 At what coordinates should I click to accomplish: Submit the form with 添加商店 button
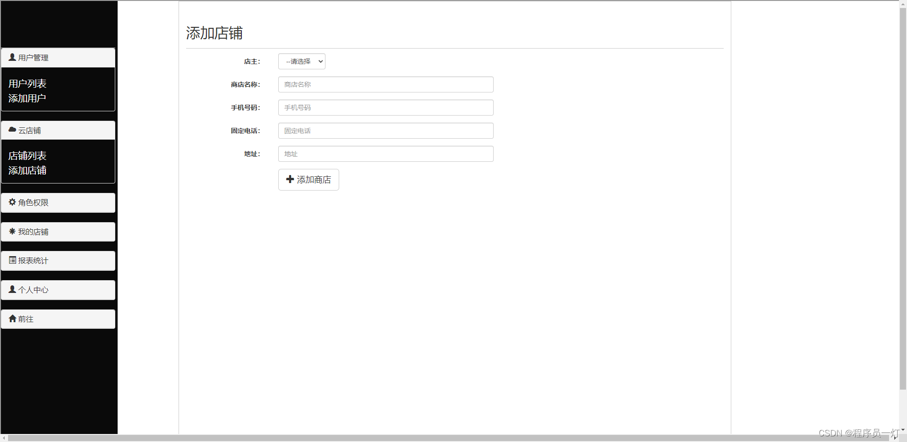pyautogui.click(x=308, y=180)
